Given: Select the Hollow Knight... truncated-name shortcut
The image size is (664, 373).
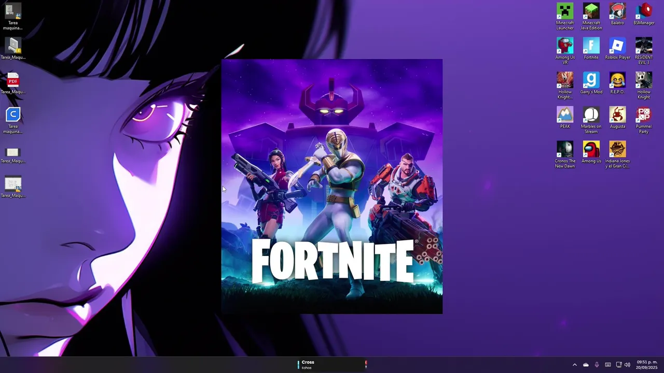Looking at the screenshot, I should (565, 85).
